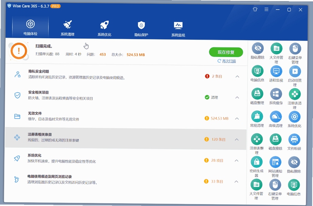Click the registry blocks icon for 注册表相关条目

[17, 137]
